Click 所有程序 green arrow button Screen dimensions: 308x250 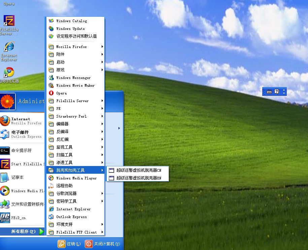pyautogui.click(x=41, y=232)
